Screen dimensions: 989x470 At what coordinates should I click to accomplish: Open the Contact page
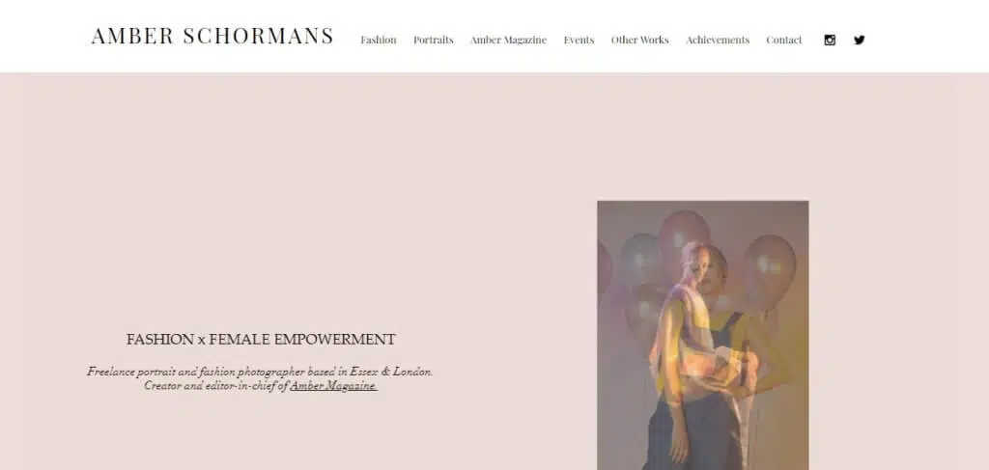point(784,40)
